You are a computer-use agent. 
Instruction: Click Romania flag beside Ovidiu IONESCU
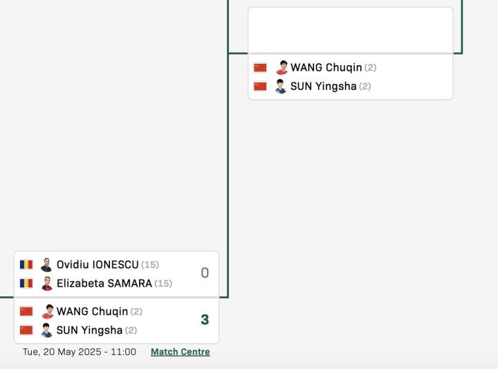point(26,264)
